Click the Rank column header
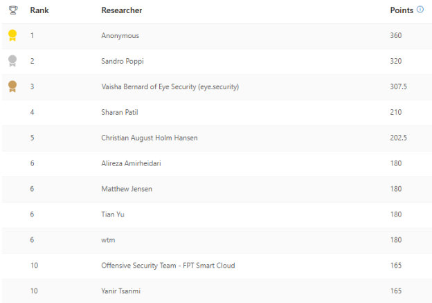The image size is (432, 303). (39, 11)
